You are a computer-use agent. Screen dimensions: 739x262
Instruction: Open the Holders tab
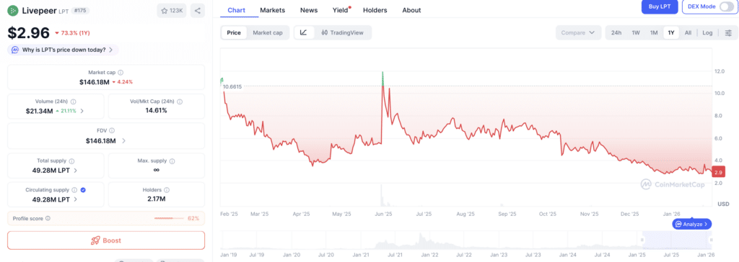coord(375,10)
